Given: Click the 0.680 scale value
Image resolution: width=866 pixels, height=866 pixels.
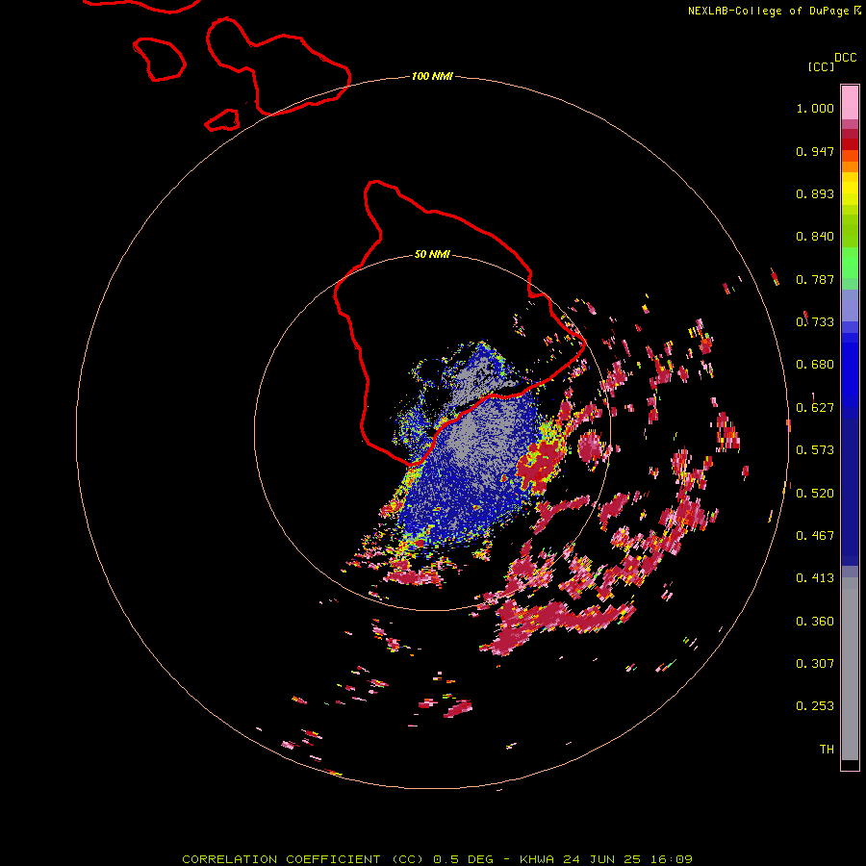Looking at the screenshot, I should pyautogui.click(x=815, y=365).
